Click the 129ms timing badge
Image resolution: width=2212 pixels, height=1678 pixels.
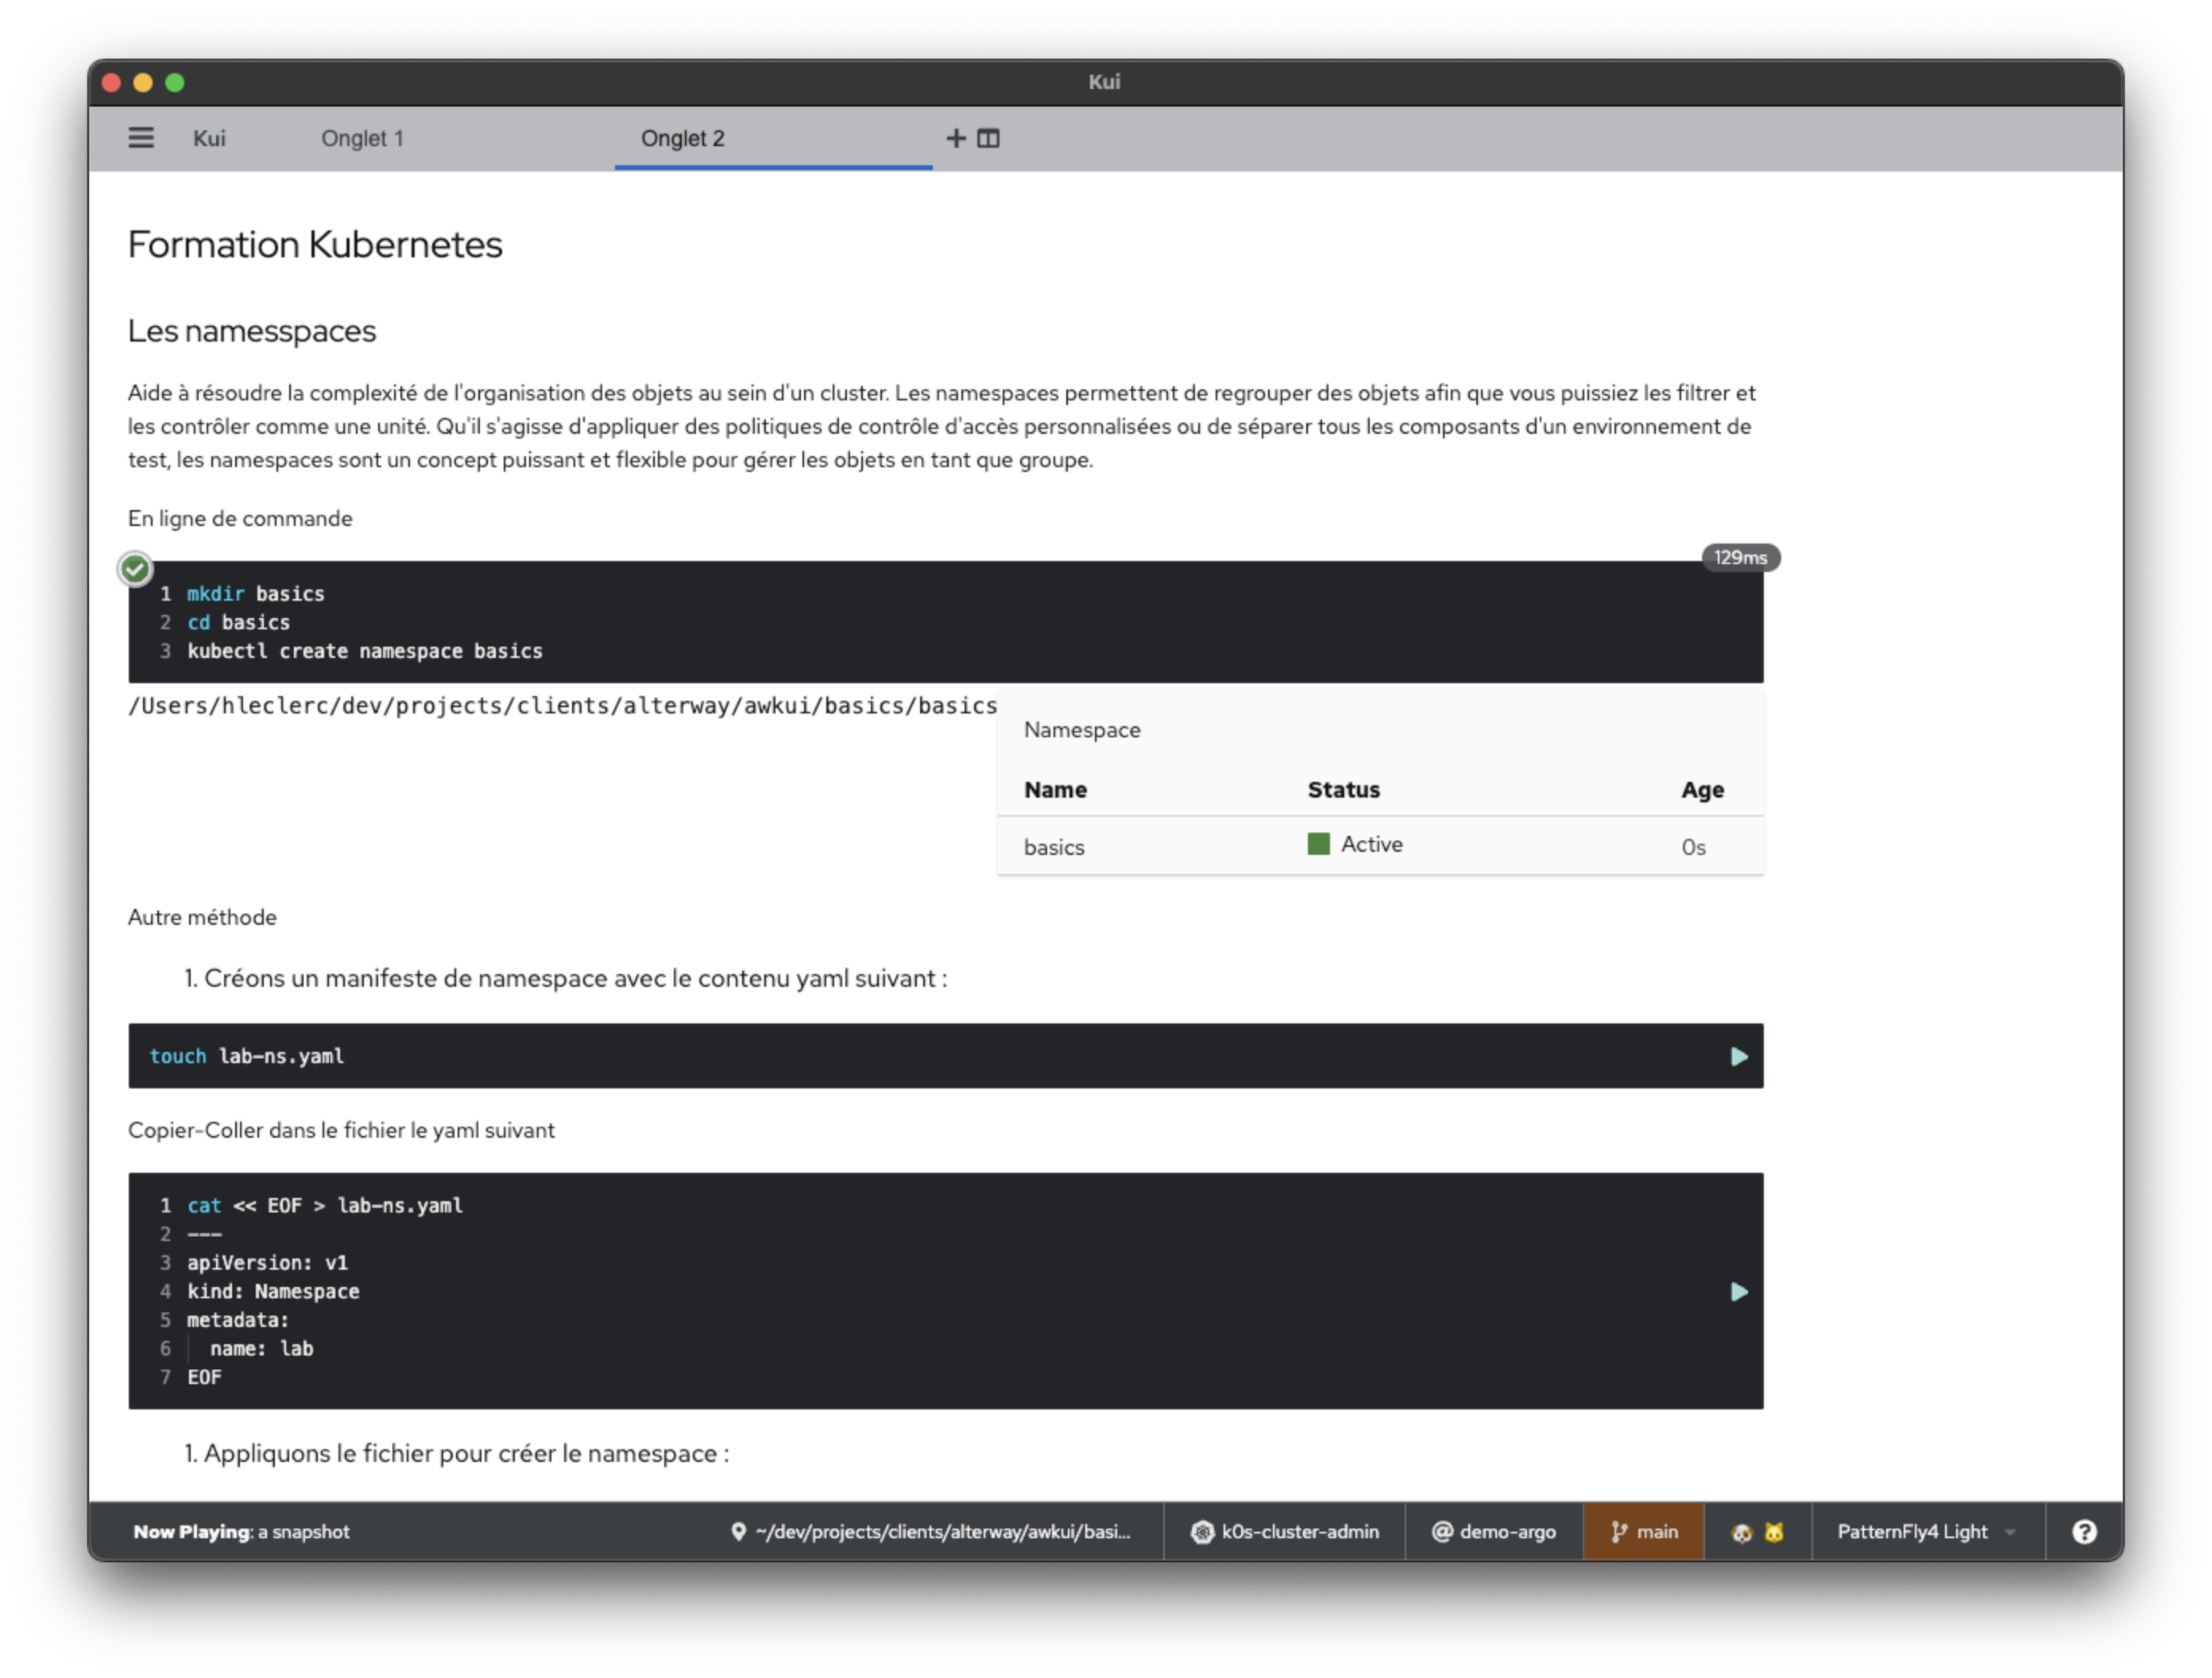[x=1740, y=558]
